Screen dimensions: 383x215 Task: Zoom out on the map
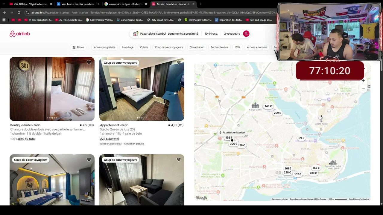(x=363, y=89)
